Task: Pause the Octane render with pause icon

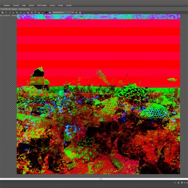Action: pos(17,13)
